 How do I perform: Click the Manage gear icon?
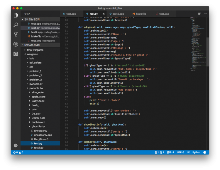(16, 145)
